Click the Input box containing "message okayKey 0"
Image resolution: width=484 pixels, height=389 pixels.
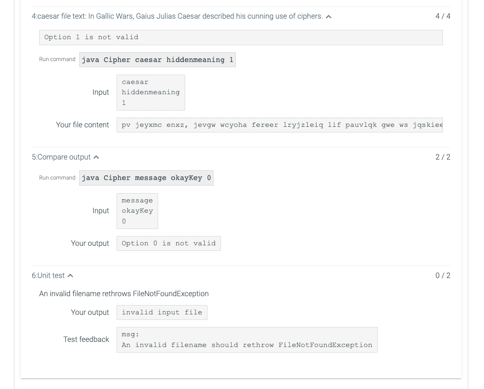137,211
